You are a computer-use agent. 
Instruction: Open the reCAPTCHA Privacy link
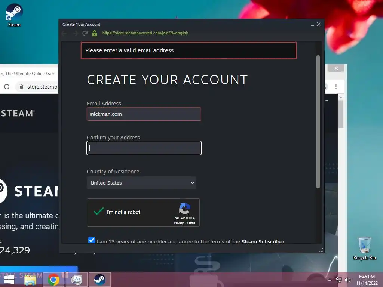point(179,223)
